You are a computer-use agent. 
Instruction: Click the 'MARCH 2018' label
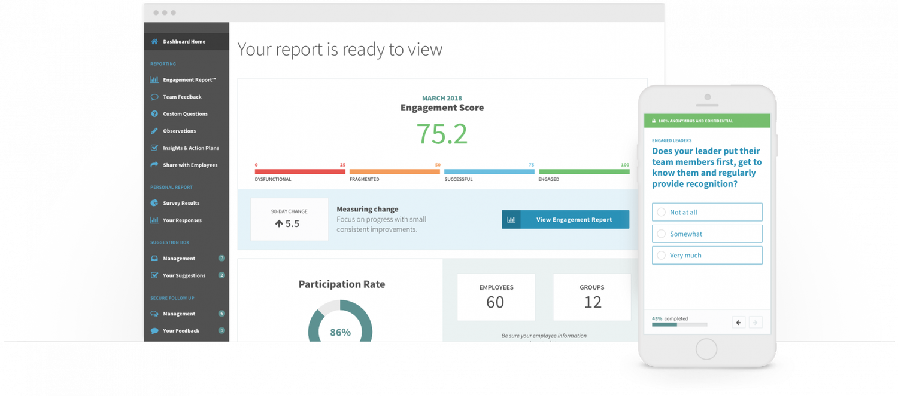pos(442,98)
